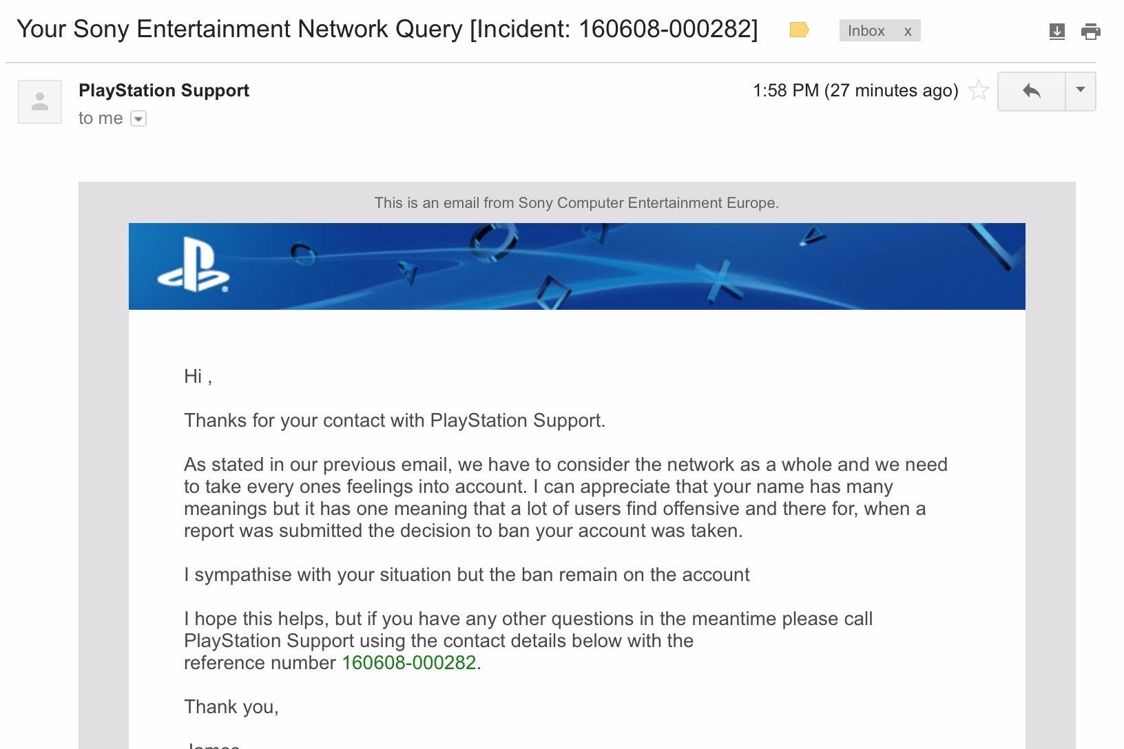Star this PlayStation Support message
Image resolution: width=1124 pixels, height=749 pixels.
979,90
